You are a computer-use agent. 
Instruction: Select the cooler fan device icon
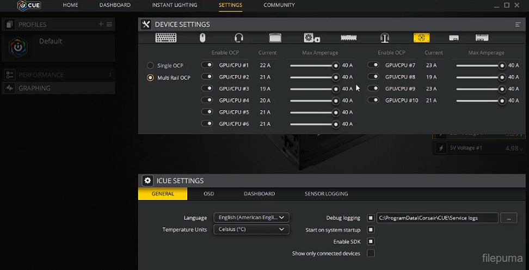pyautogui.click(x=311, y=38)
